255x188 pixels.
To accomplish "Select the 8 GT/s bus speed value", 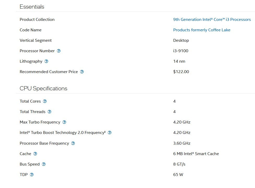I will (x=179, y=164).
